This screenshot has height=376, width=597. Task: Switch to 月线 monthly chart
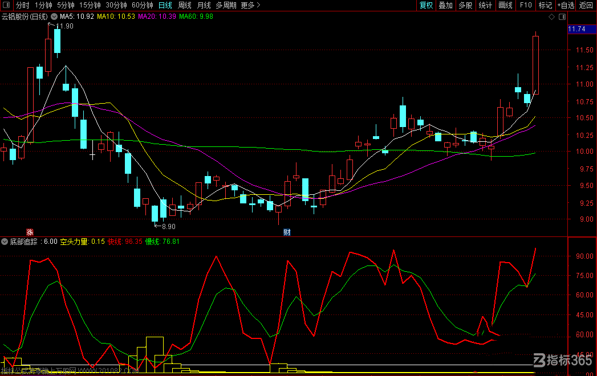click(x=204, y=5)
